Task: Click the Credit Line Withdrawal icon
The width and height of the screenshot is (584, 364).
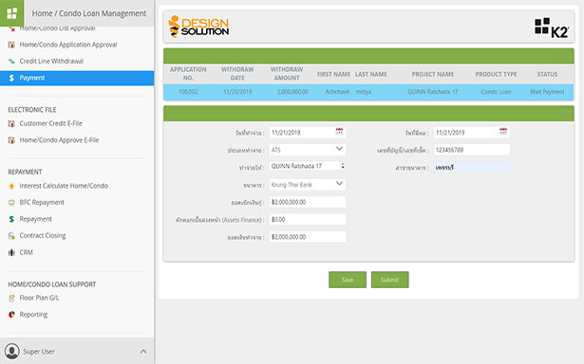Action: pyautogui.click(x=11, y=62)
